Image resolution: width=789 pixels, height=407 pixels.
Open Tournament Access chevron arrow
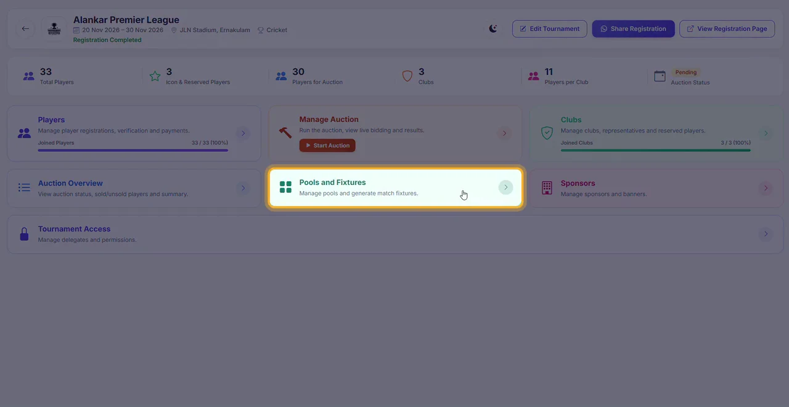tap(766, 234)
